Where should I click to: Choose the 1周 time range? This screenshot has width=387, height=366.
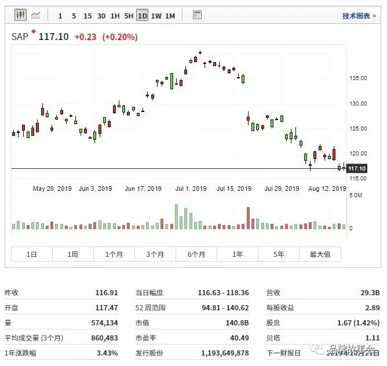(x=73, y=254)
